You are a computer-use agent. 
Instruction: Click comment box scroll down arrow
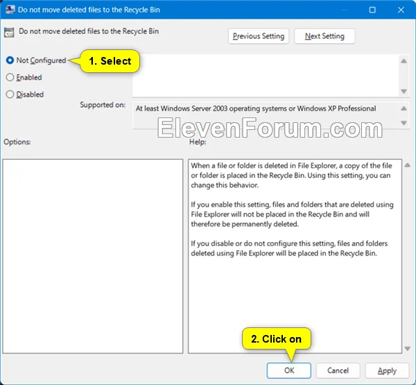coord(404,91)
